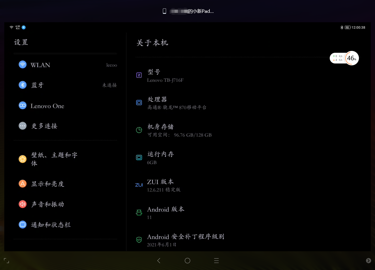This screenshot has height=270, width=375.
Task: Click the fullscreen toggle icon at bottom
Action: (6, 261)
